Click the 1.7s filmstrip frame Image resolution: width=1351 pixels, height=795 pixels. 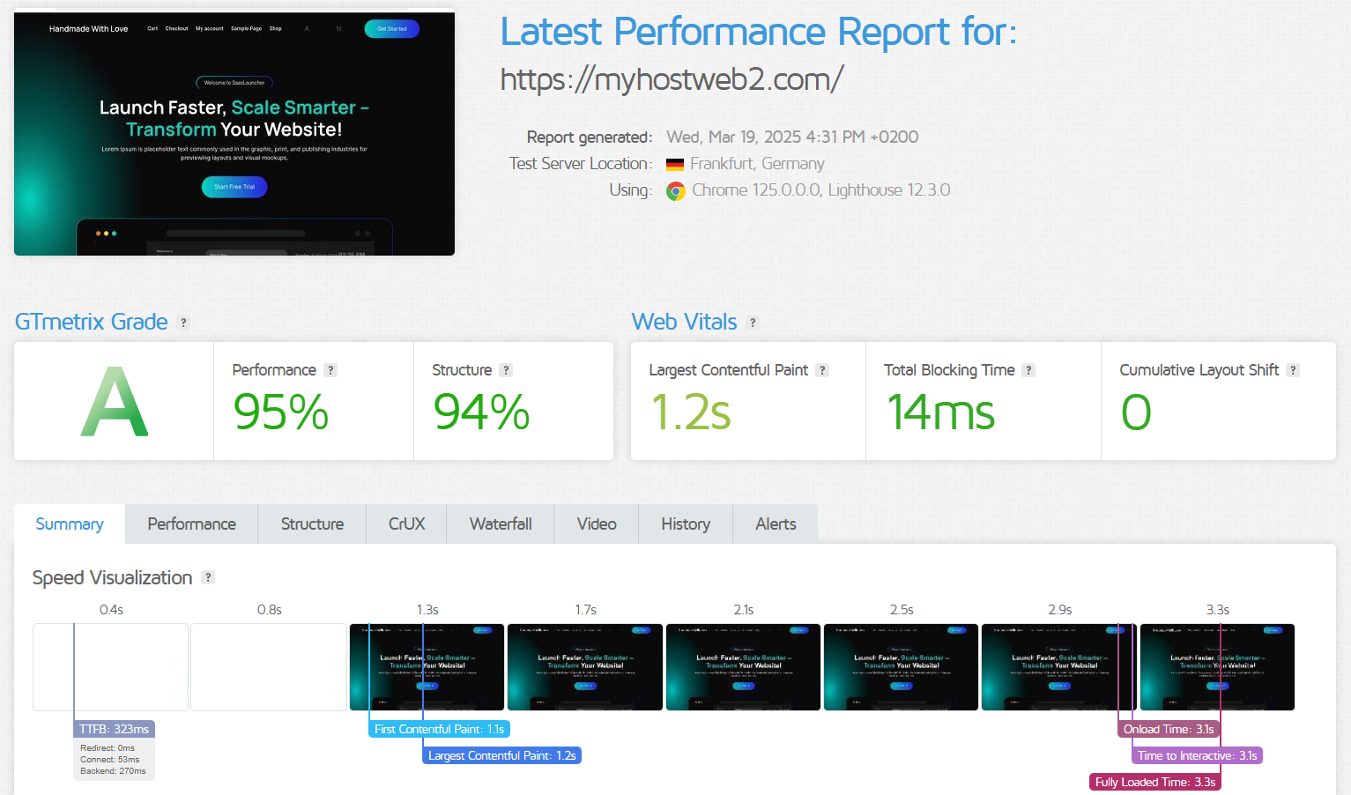point(585,667)
